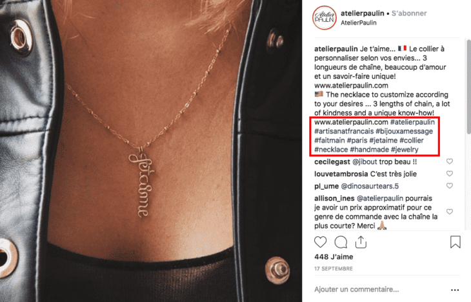Viewport: 471px width, 302px height.
Task: Open comment bubble icon under post
Action: (x=341, y=242)
